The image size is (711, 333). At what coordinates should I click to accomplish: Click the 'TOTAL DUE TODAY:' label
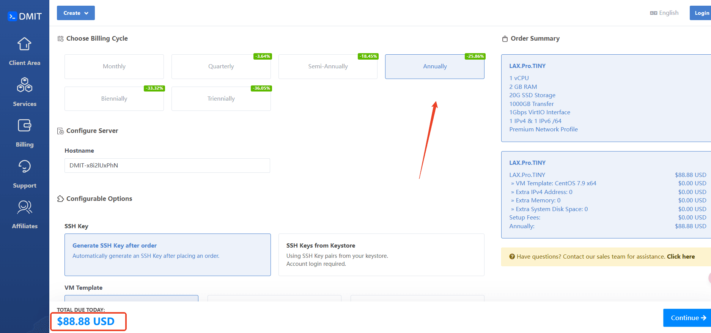click(81, 310)
